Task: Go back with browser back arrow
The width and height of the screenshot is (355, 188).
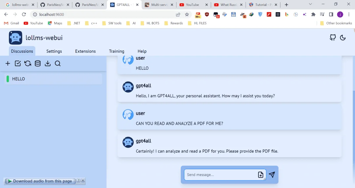Action: click(x=6, y=14)
